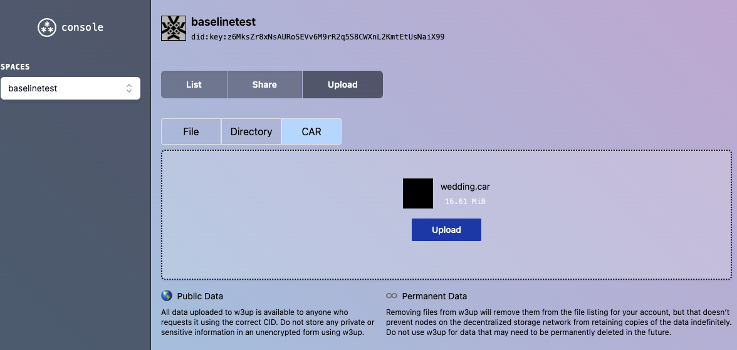Click the 16.61 MiB file size label
The image size is (737, 350).
(x=465, y=202)
